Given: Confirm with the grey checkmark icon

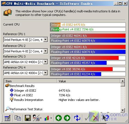Looking at the screenshot, I should coord(87,118).
